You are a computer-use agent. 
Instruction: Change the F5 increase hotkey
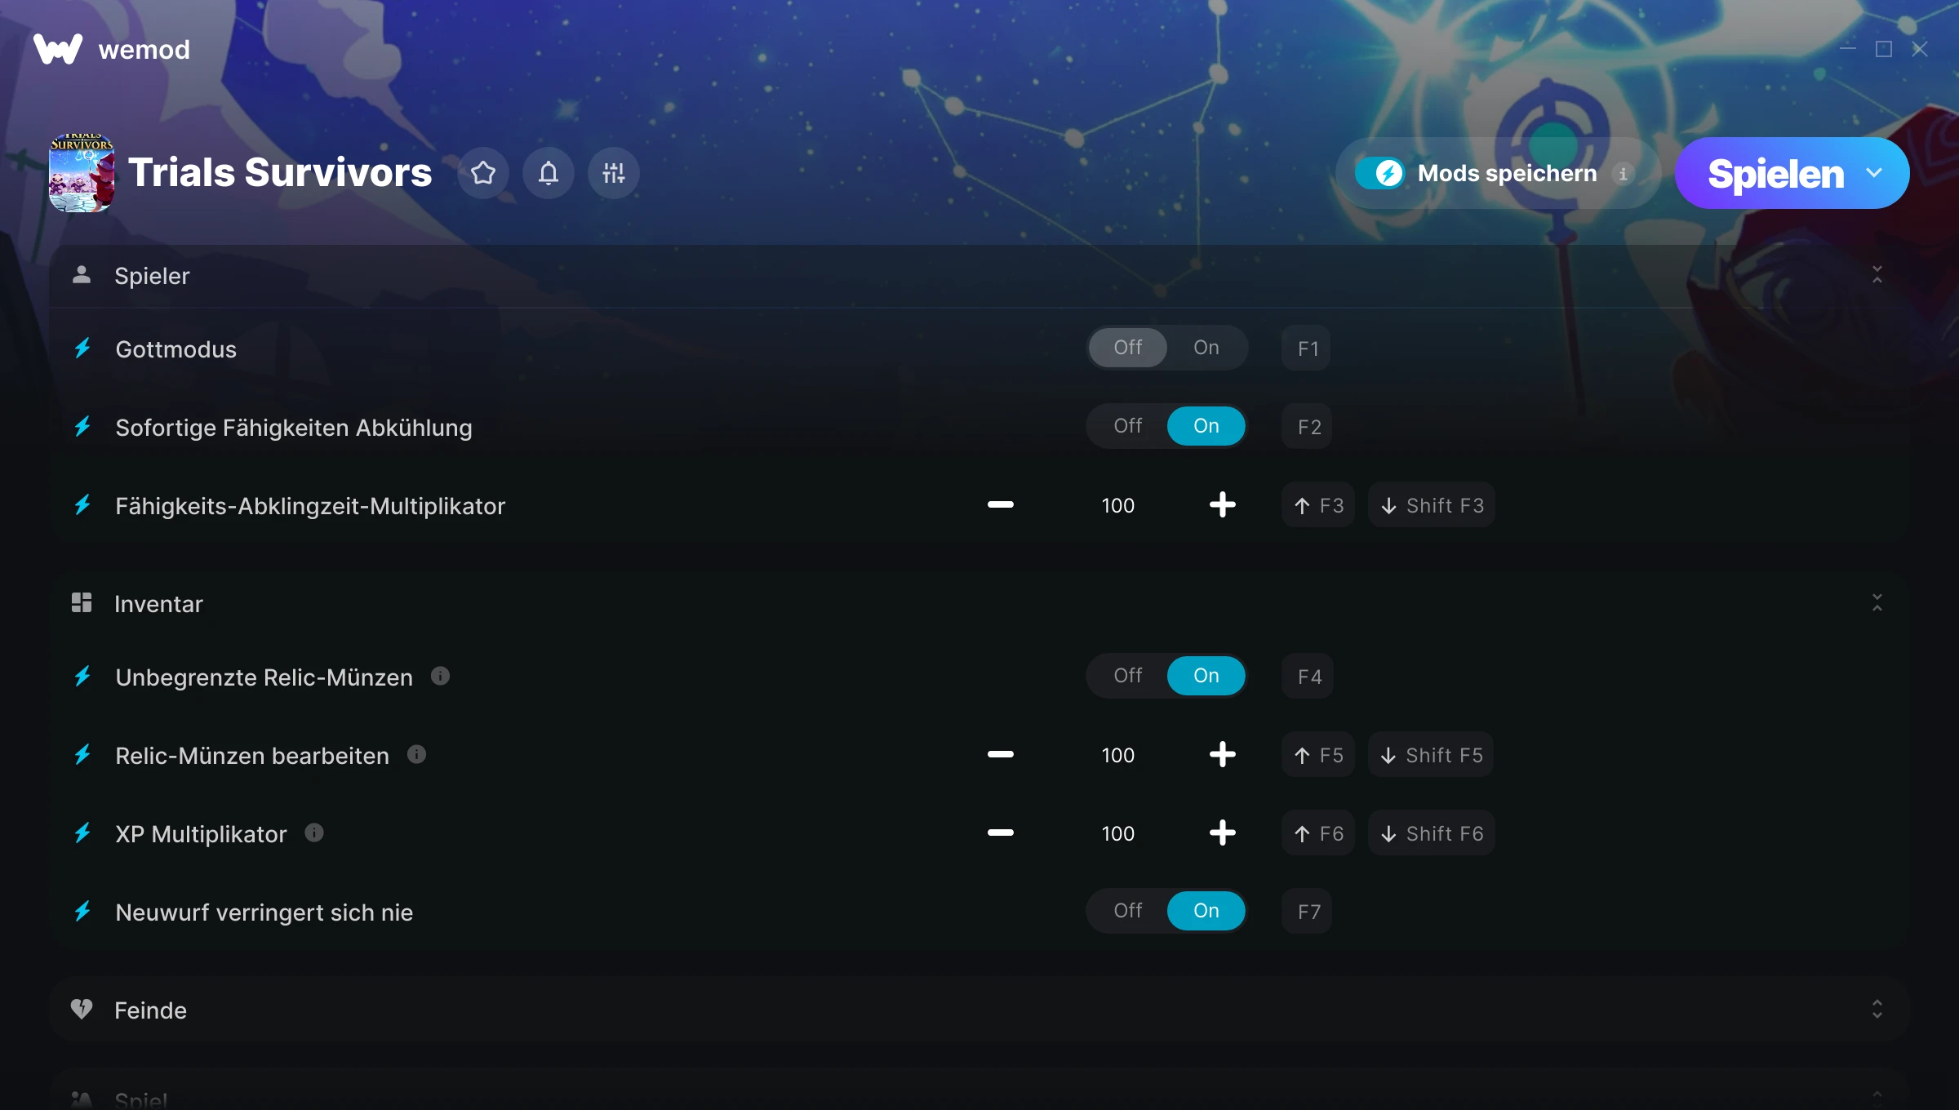coord(1318,755)
